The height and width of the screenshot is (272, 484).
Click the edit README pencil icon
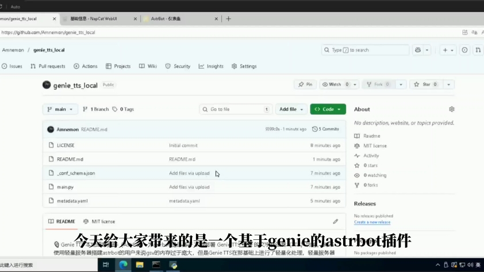point(336,222)
